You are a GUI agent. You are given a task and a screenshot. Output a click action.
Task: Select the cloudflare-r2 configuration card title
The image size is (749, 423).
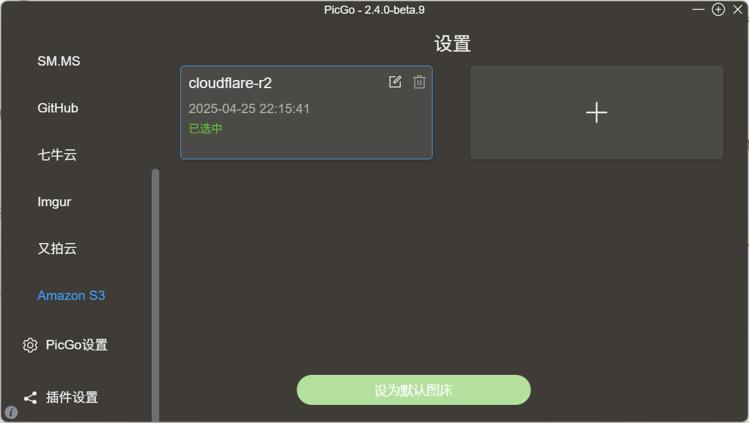230,83
